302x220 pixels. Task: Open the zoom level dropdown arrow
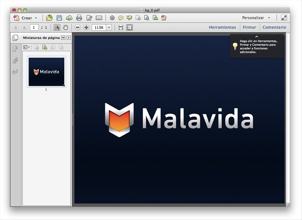[x=109, y=27]
